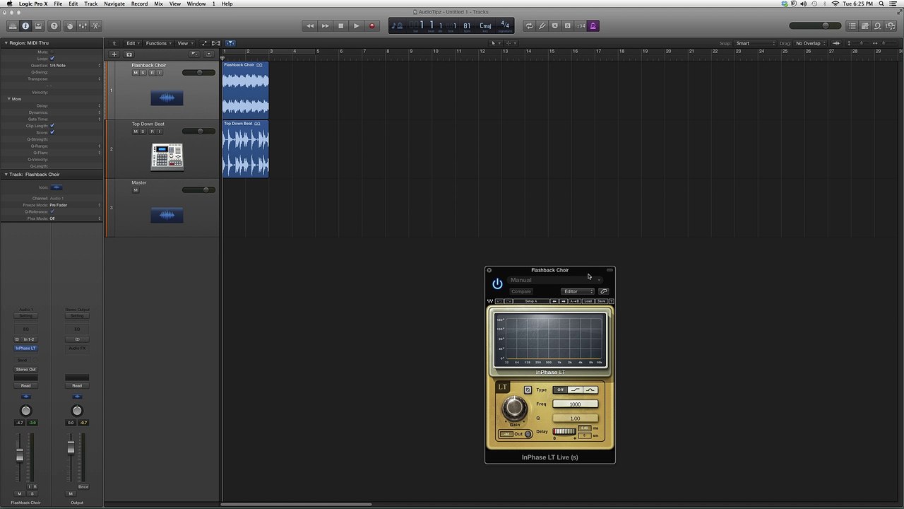This screenshot has height=509, width=904.
Task: Collapse the Track: Flashback Choir section
Action: pyautogui.click(x=6, y=175)
